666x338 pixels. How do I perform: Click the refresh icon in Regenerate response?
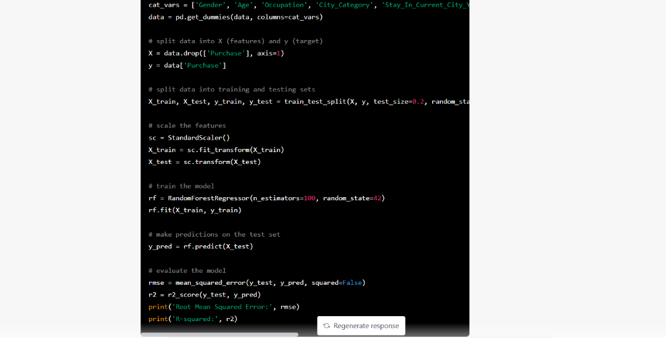tap(327, 325)
